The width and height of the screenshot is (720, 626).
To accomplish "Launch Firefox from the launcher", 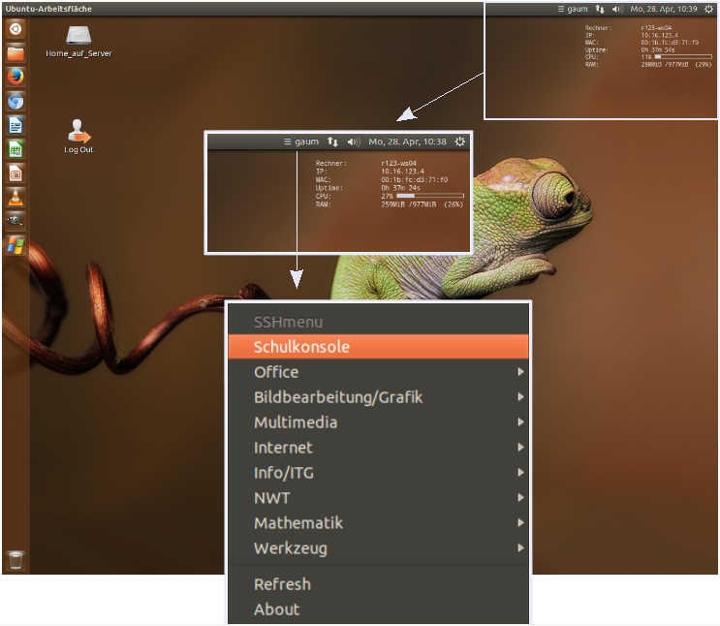I will 16,78.
